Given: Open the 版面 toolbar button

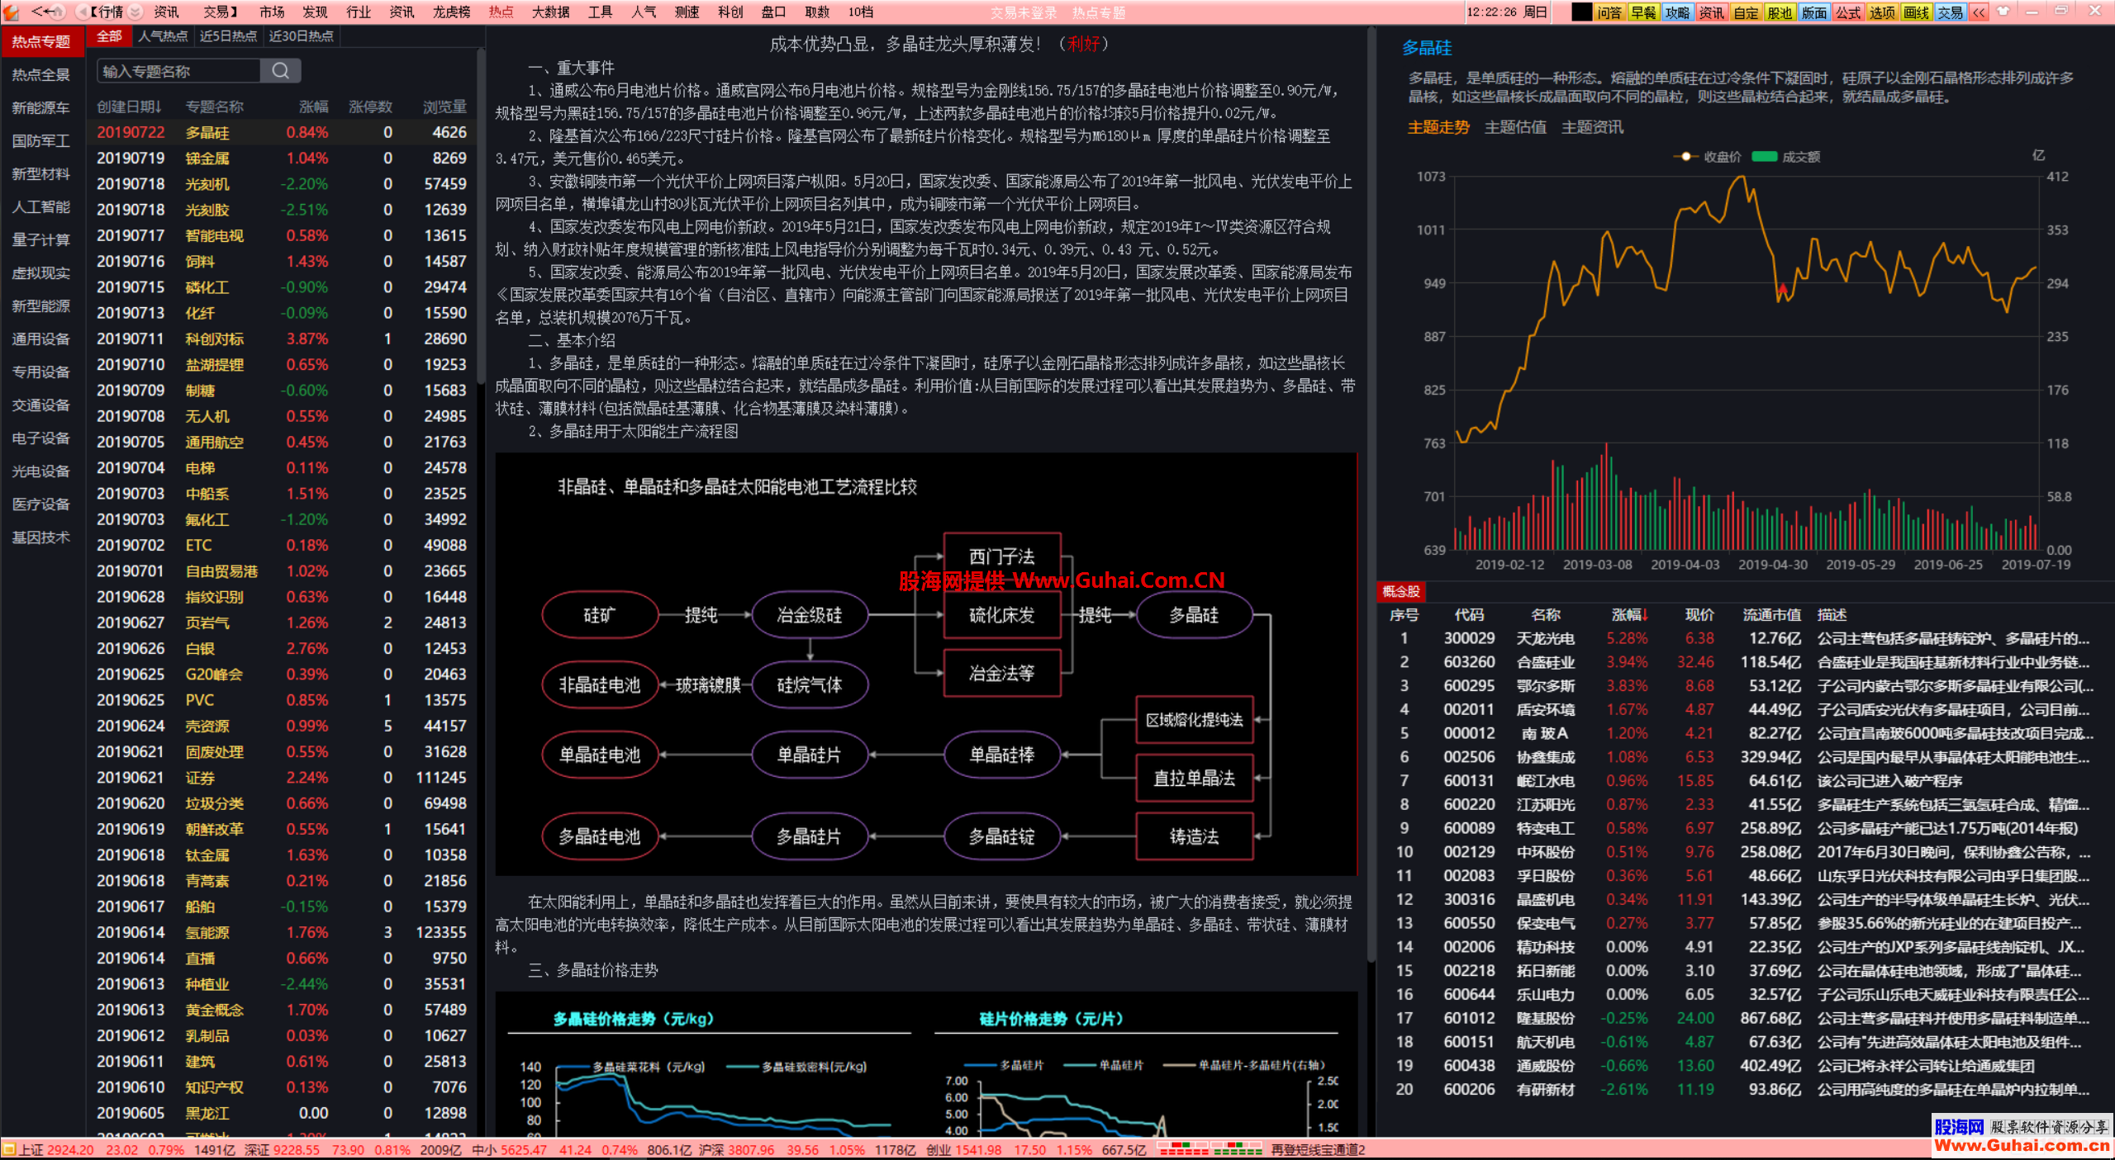Looking at the screenshot, I should coord(1814,12).
